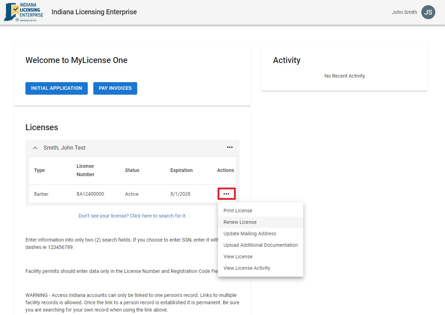Collapse the Smith, John Test section
This screenshot has width=445, height=315.
35,148
